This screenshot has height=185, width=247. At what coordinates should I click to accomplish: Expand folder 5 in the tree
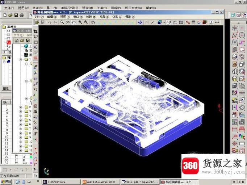[x=21, y=120]
